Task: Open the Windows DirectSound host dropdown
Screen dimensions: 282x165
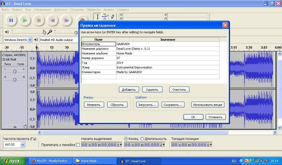Action: (x=30, y=40)
